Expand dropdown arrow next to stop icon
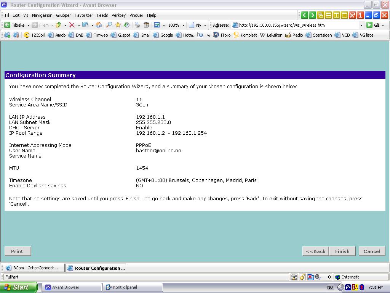The width and height of the screenshot is (390, 293). click(x=79, y=25)
